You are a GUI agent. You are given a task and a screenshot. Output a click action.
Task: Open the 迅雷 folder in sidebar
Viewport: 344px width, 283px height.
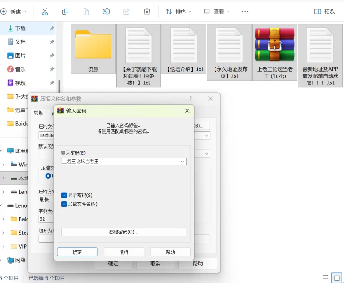point(17,110)
